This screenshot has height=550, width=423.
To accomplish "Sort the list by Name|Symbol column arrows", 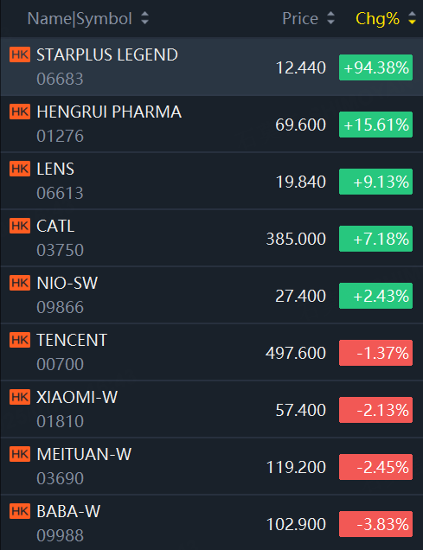I will (144, 18).
